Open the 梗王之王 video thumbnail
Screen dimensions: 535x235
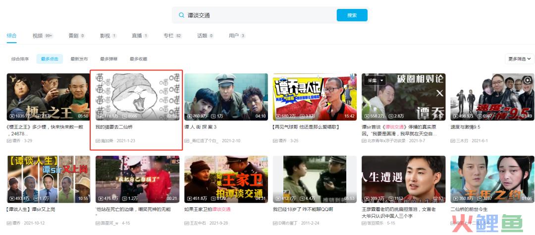[x=49, y=97]
